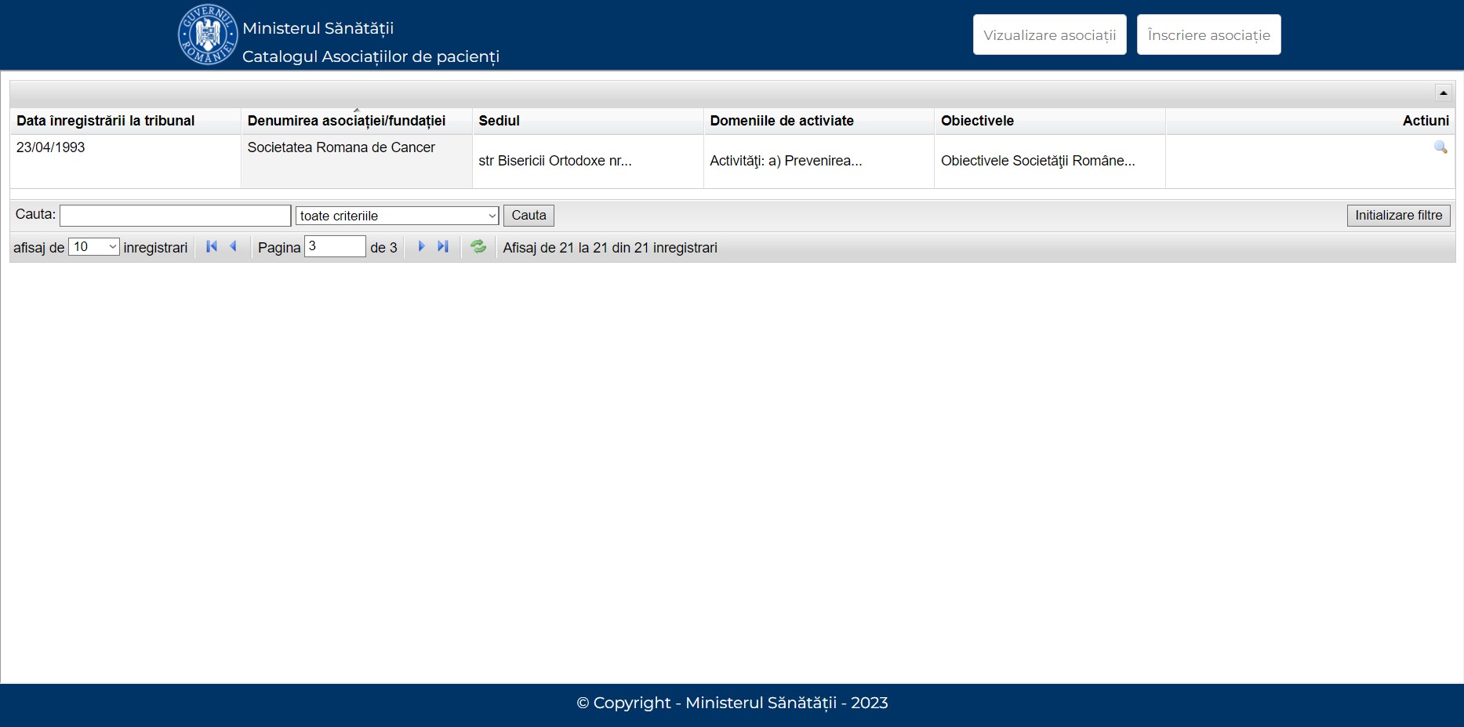The image size is (1464, 727).
Task: Click 'Afisaj de 21 la 21' status text
Action: 610,248
